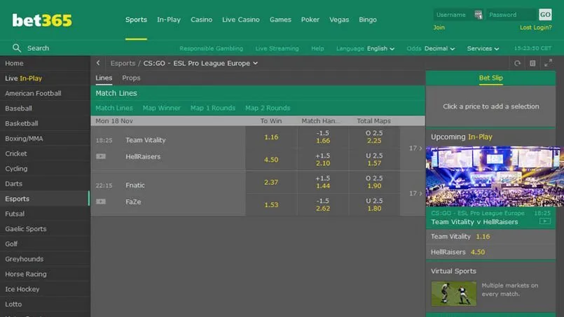Image resolution: width=564 pixels, height=317 pixels.
Task: Open the CS:GO ESL Pro League Europe dropdown
Action: 200,63
